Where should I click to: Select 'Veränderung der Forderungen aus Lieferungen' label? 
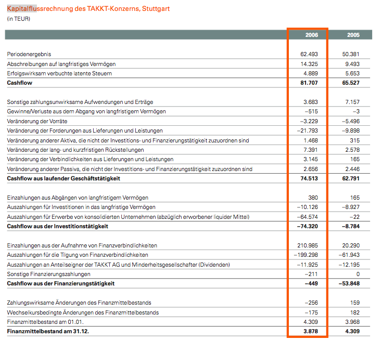click(x=85, y=130)
